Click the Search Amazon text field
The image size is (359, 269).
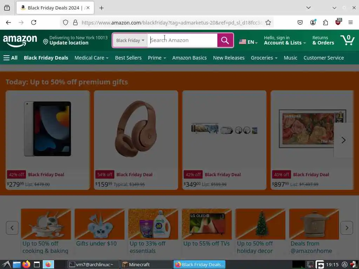[182, 40]
